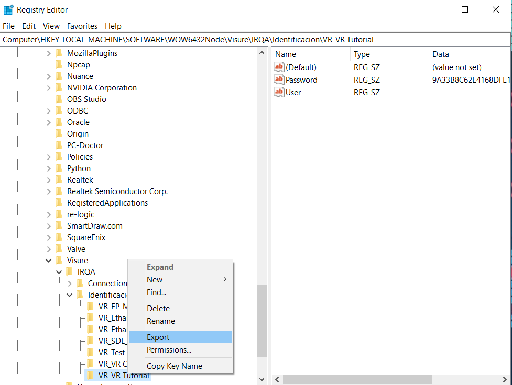Expand the Policies key chevron
This screenshot has height=385, width=512.
49,157
